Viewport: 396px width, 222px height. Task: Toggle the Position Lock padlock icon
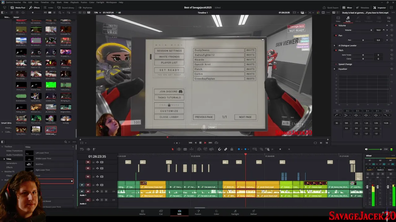pos(232,149)
